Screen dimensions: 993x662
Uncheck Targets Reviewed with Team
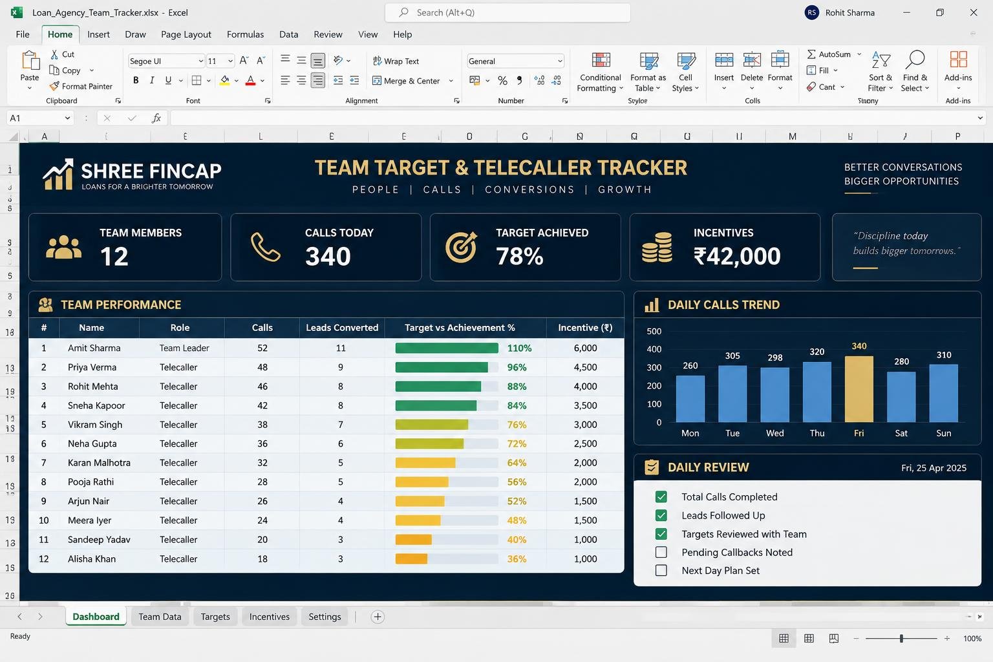tap(661, 534)
